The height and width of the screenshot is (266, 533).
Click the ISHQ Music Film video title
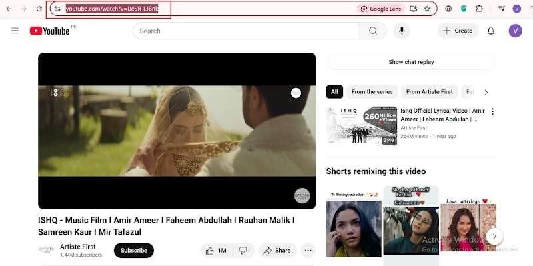tap(166, 226)
